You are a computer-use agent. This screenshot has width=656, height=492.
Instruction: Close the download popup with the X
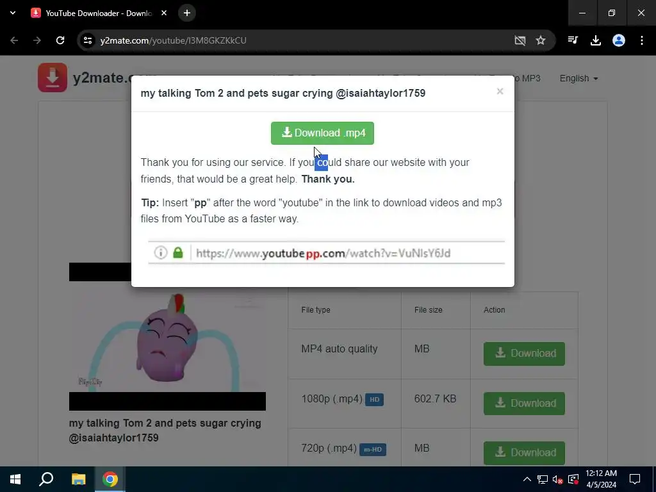[500, 91]
